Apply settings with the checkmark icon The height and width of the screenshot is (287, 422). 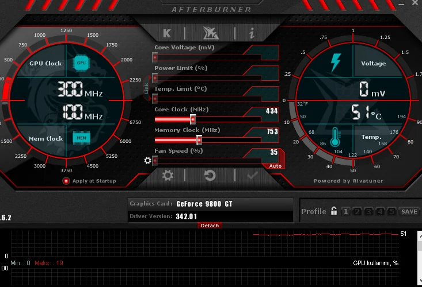tap(252, 176)
